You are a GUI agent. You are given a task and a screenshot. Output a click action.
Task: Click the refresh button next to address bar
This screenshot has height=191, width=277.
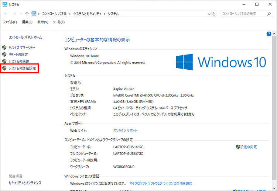[x=214, y=14]
